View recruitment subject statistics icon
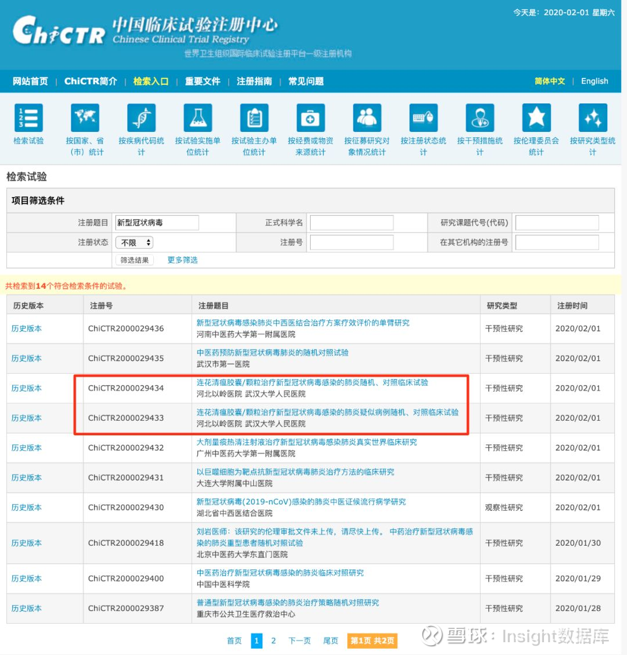The height and width of the screenshot is (655, 627). (366, 117)
